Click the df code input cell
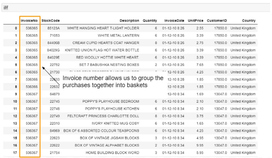Screen dimensions: 272x158 (x=133, y=8)
